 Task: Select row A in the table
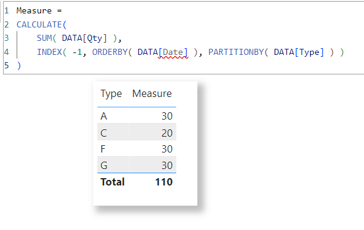click(x=137, y=116)
